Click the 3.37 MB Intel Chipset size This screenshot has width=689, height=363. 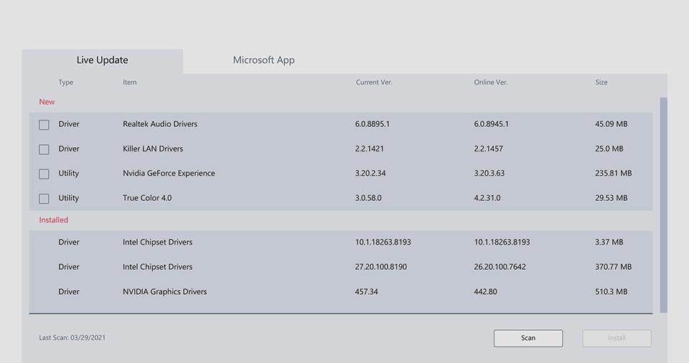(x=609, y=242)
